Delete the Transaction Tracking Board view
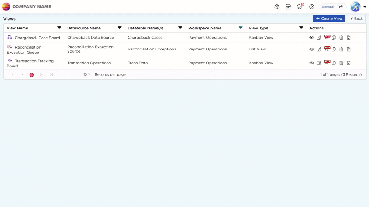 pos(341,63)
